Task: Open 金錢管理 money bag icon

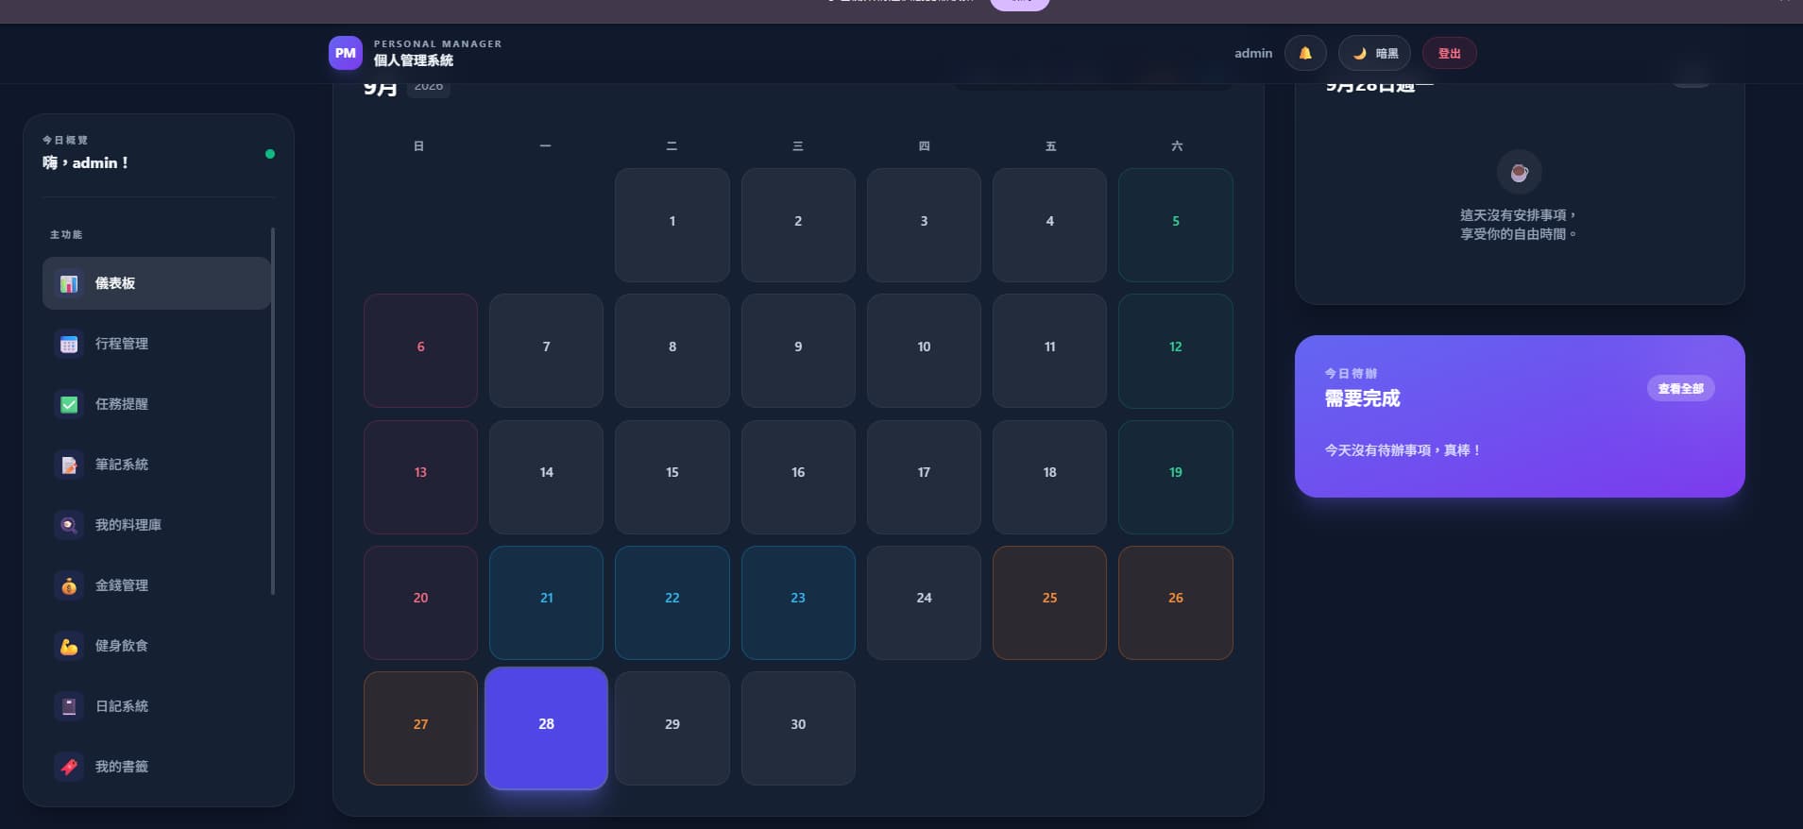Action: pyautogui.click(x=69, y=585)
